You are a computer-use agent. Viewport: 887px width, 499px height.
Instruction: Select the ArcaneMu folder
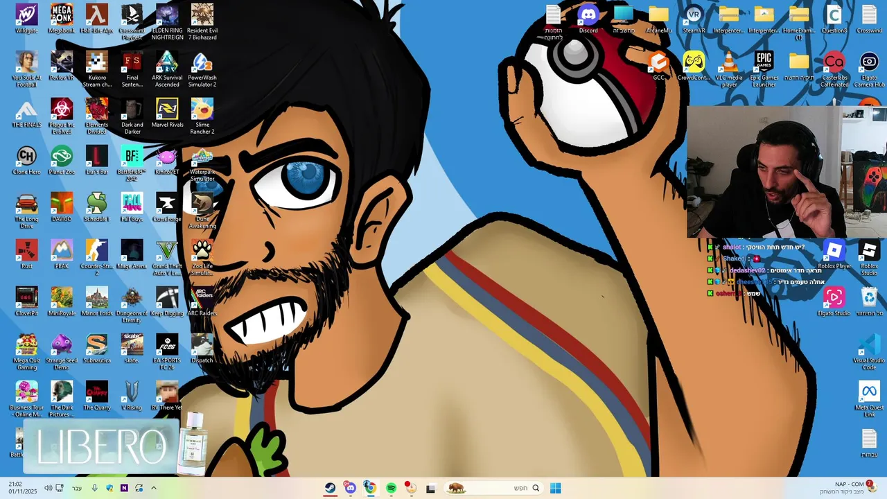tap(659, 19)
